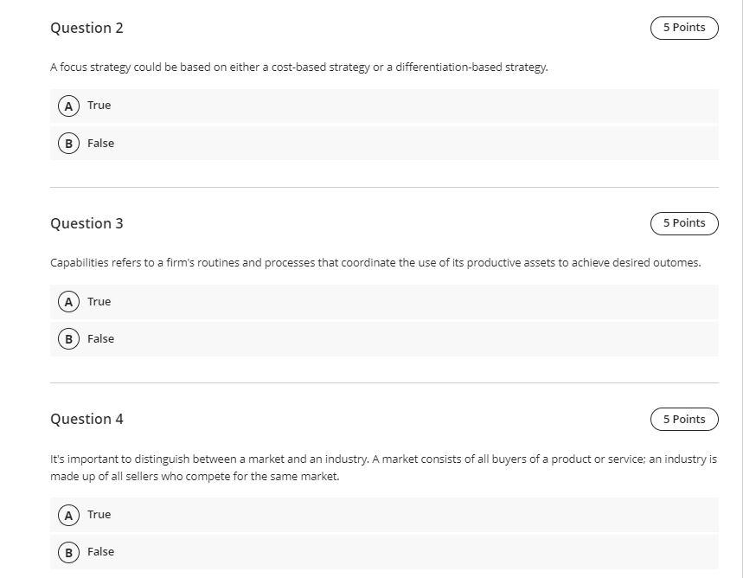This screenshot has width=743, height=578.
Task: Click the 5 Points badge for Question 4
Action: click(683, 419)
